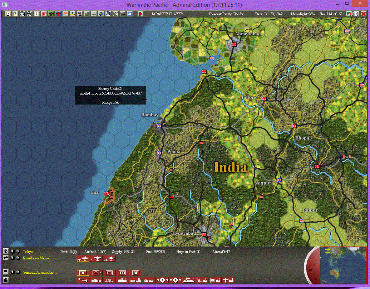Toggle the LB level bomber filter button

[x=109, y=259]
